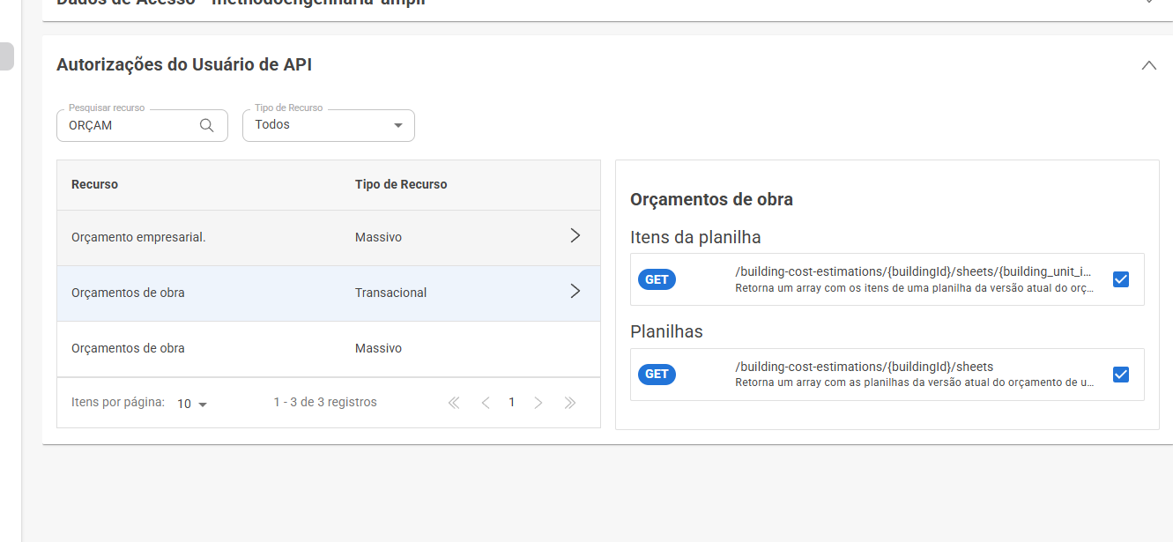1173x542 pixels.
Task: Click the Recurso column header
Action: pyautogui.click(x=94, y=184)
